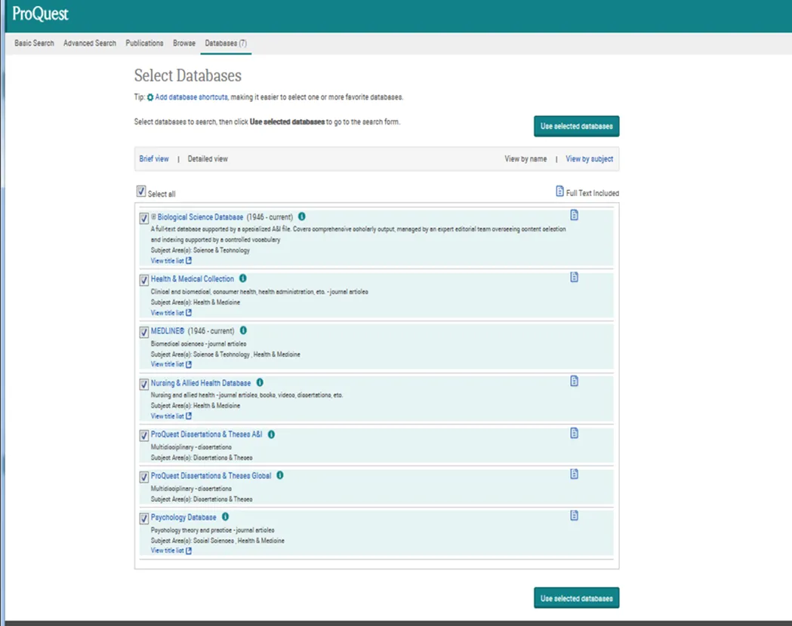Image resolution: width=792 pixels, height=626 pixels.
Task: Click the bottom Use selected databases button
Action: 576,598
